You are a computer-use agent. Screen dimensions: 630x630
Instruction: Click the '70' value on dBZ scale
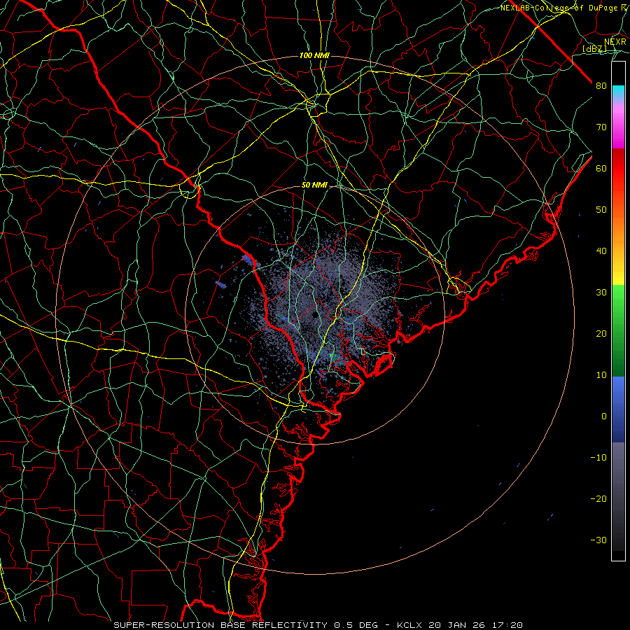[601, 127]
